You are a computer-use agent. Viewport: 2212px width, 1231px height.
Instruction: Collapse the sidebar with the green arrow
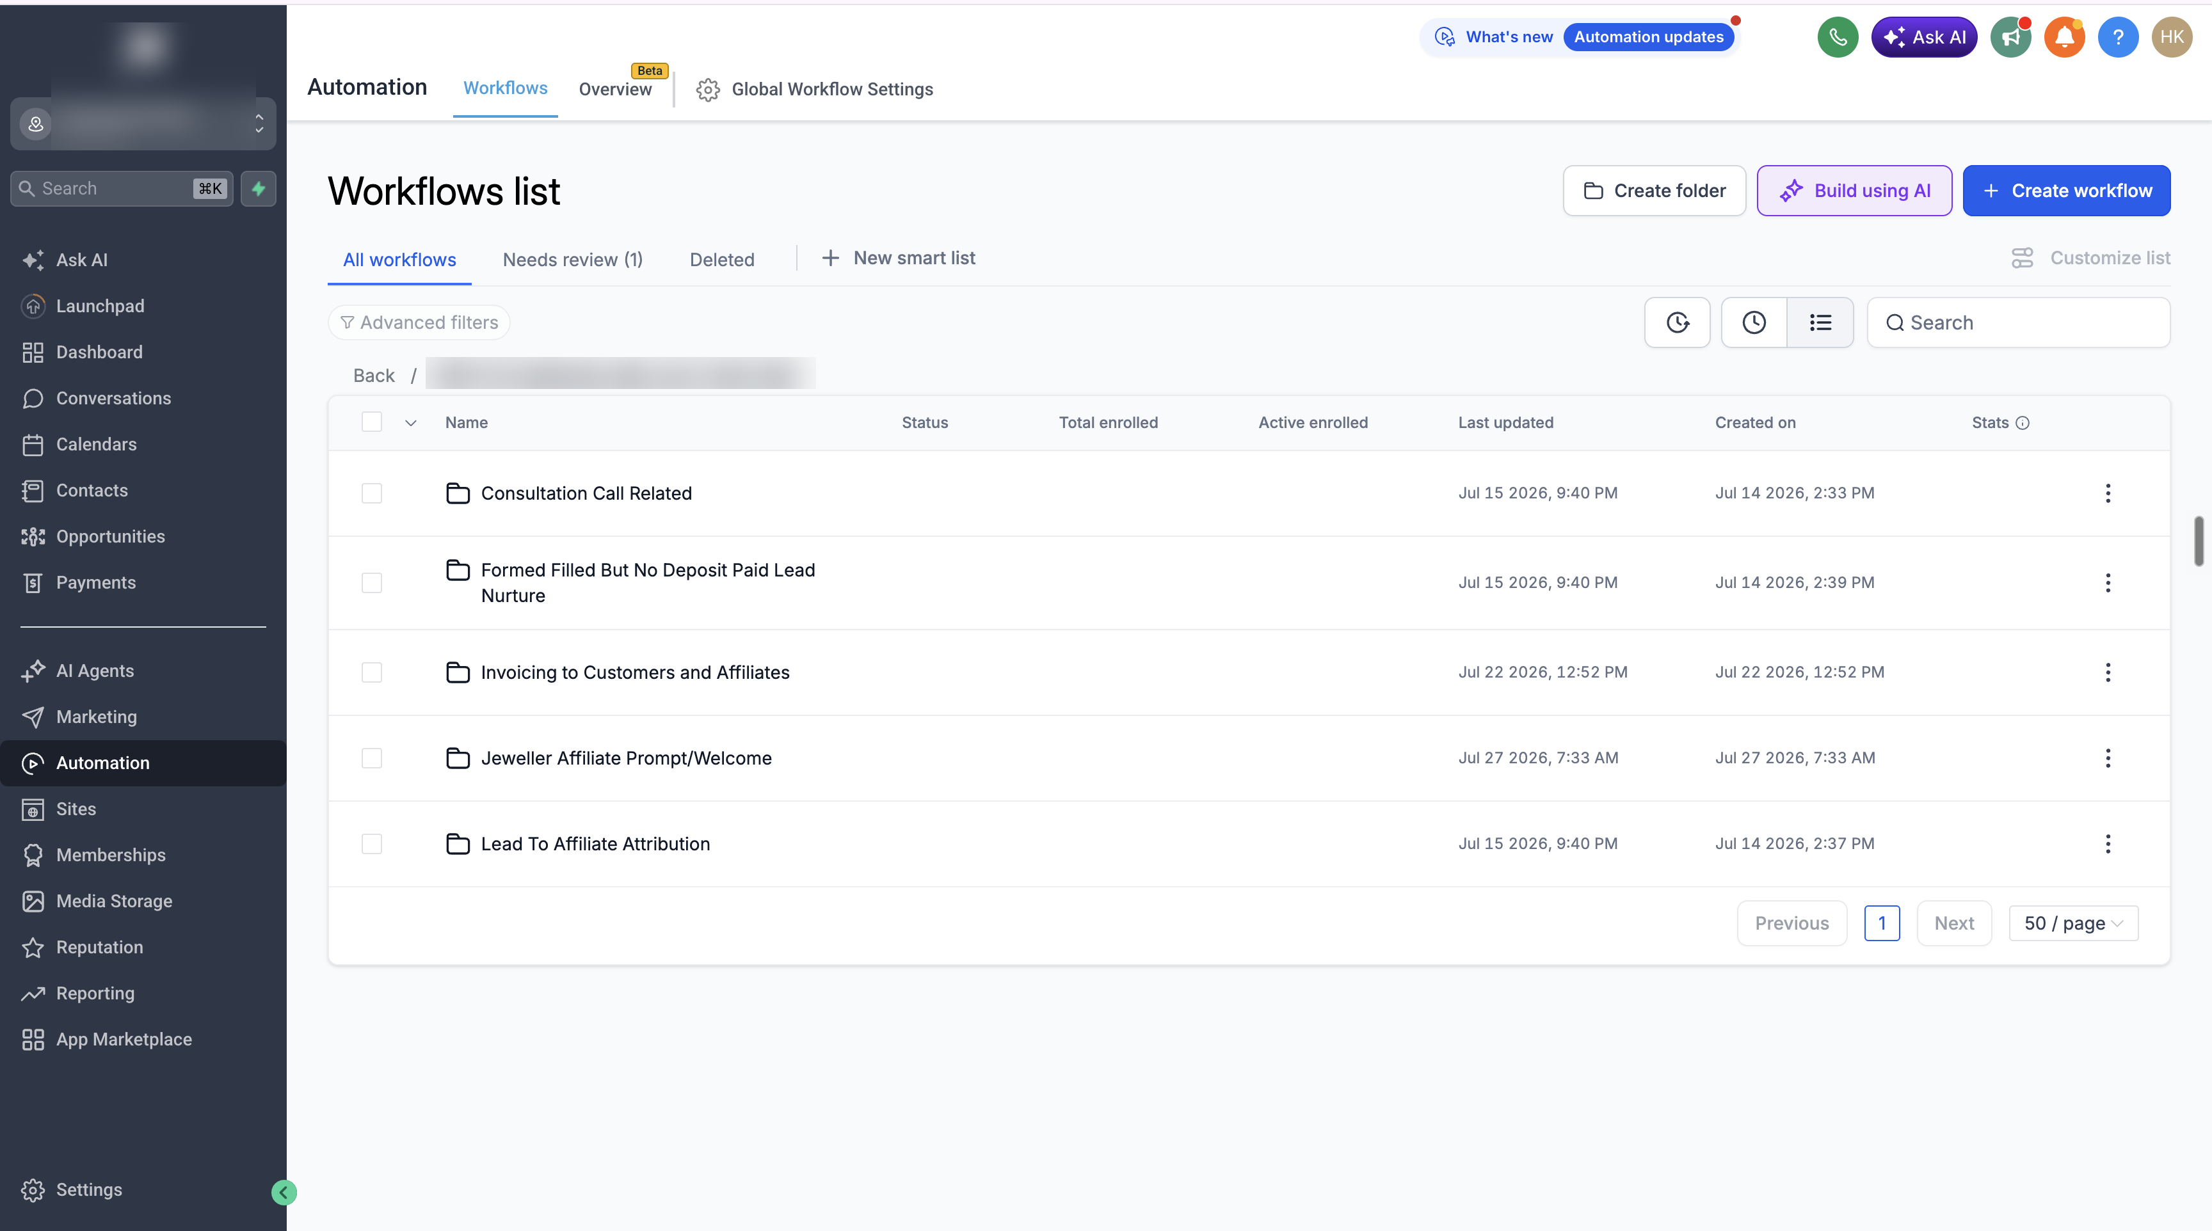[284, 1193]
